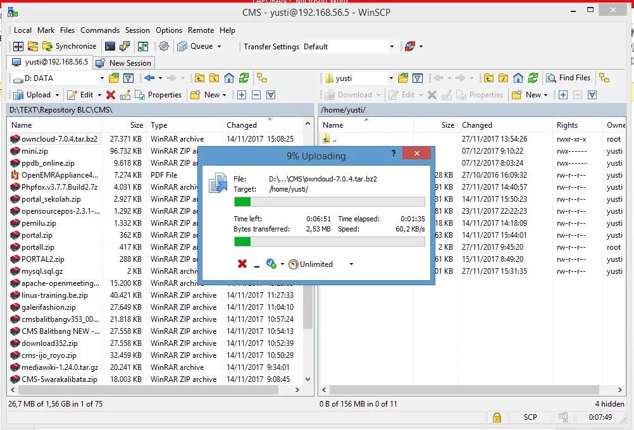Select mini.zip in the local list
This screenshot has width=634, height=430.
point(35,151)
